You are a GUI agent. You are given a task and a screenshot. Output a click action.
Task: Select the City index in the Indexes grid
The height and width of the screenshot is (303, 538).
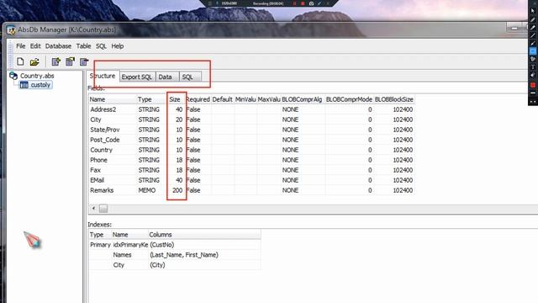click(x=175, y=265)
